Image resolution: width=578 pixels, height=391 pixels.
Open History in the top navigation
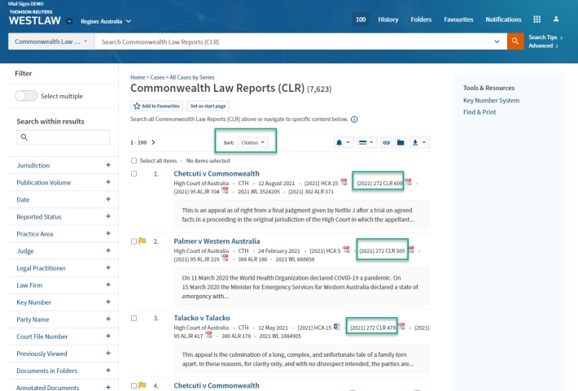[x=388, y=20]
